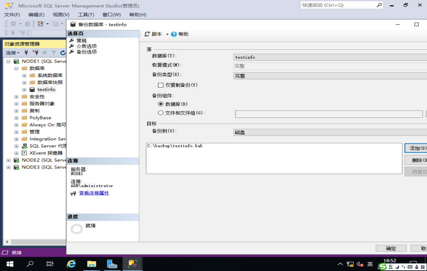Screen dimensions: 427x271
Task: Click the 英 input language indicator
Action: coord(370,264)
